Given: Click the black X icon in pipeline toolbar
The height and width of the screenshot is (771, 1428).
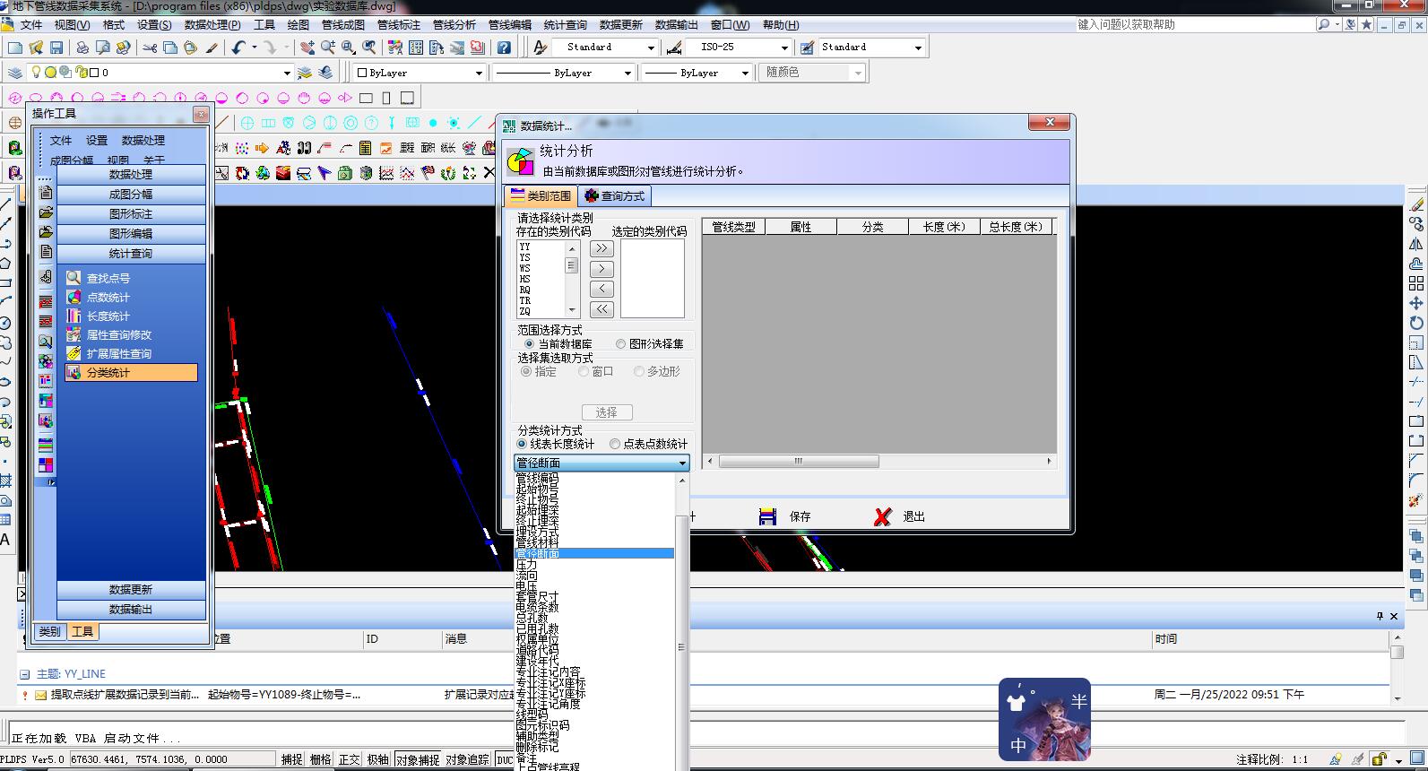Looking at the screenshot, I should (489, 173).
